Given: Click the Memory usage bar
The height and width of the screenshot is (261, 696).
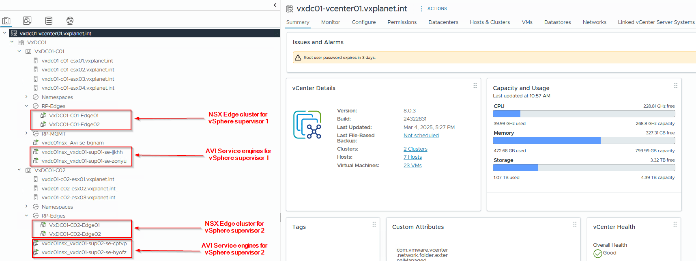Looking at the screenshot, I should point(584,140).
